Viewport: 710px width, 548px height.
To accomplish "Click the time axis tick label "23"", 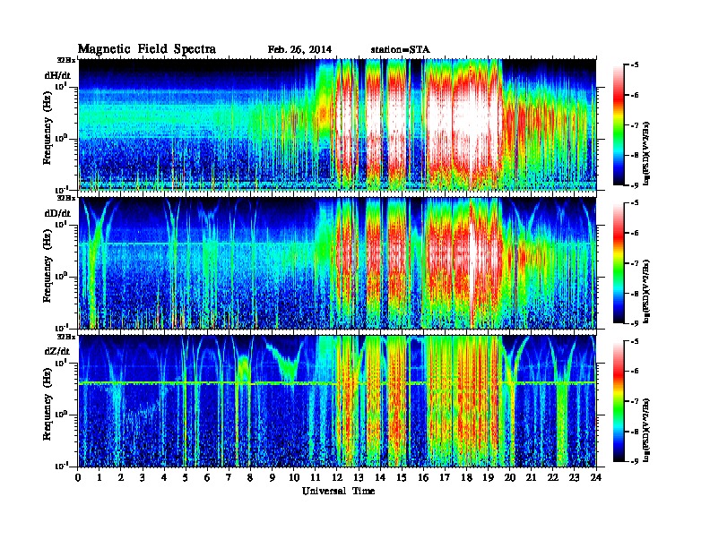I will 575,477.
